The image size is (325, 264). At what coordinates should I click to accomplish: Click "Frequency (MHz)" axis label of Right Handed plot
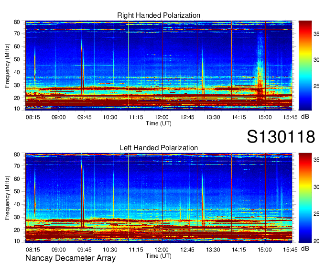(7, 66)
